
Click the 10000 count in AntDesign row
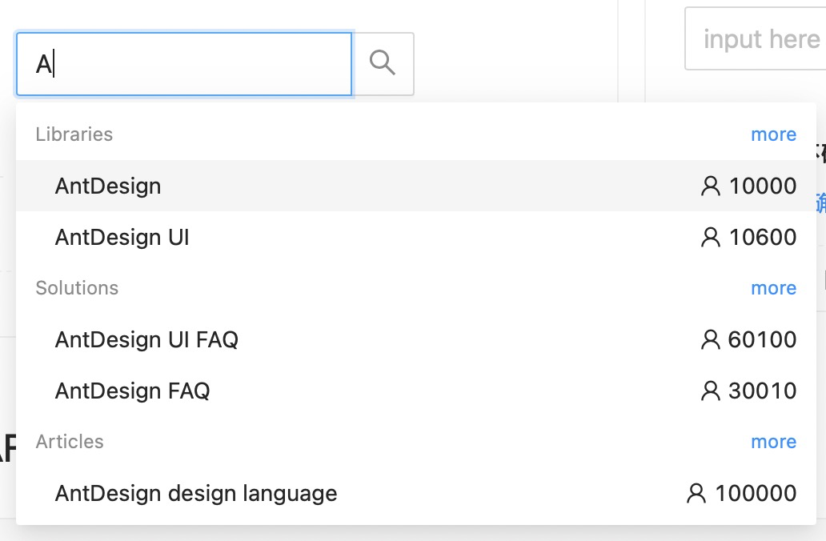click(x=763, y=186)
